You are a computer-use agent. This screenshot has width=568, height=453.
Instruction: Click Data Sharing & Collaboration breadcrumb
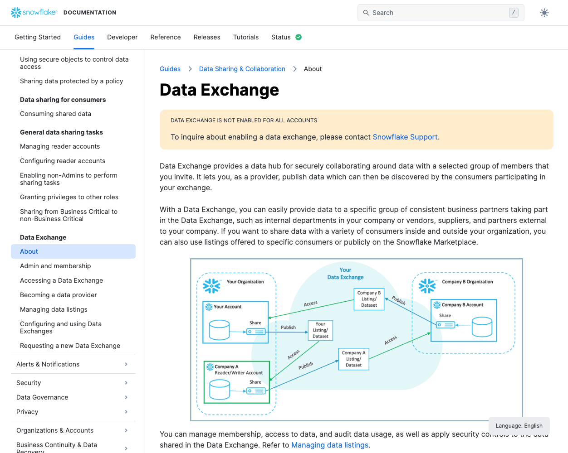point(242,69)
